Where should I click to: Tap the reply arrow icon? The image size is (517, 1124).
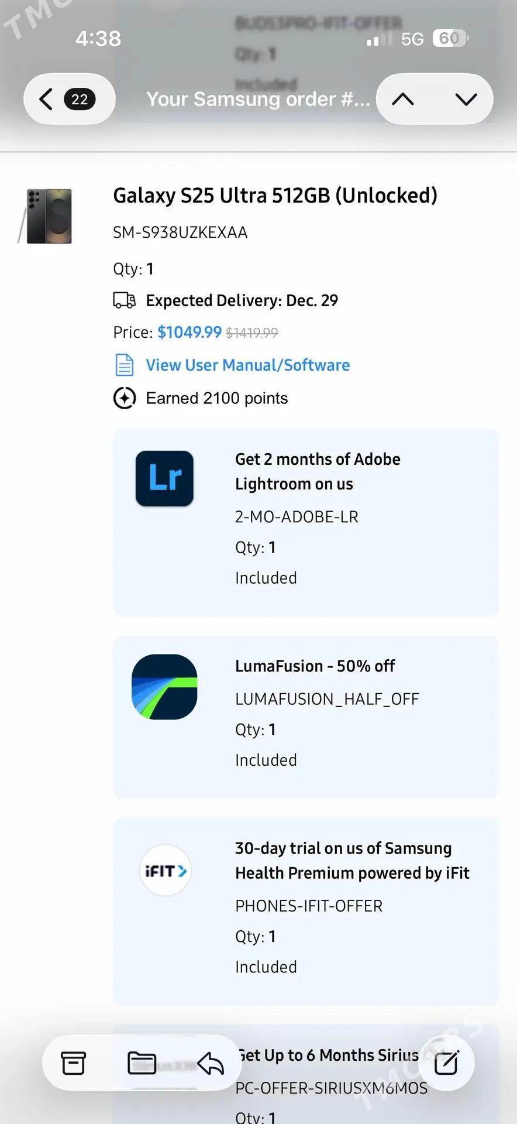click(x=211, y=1063)
